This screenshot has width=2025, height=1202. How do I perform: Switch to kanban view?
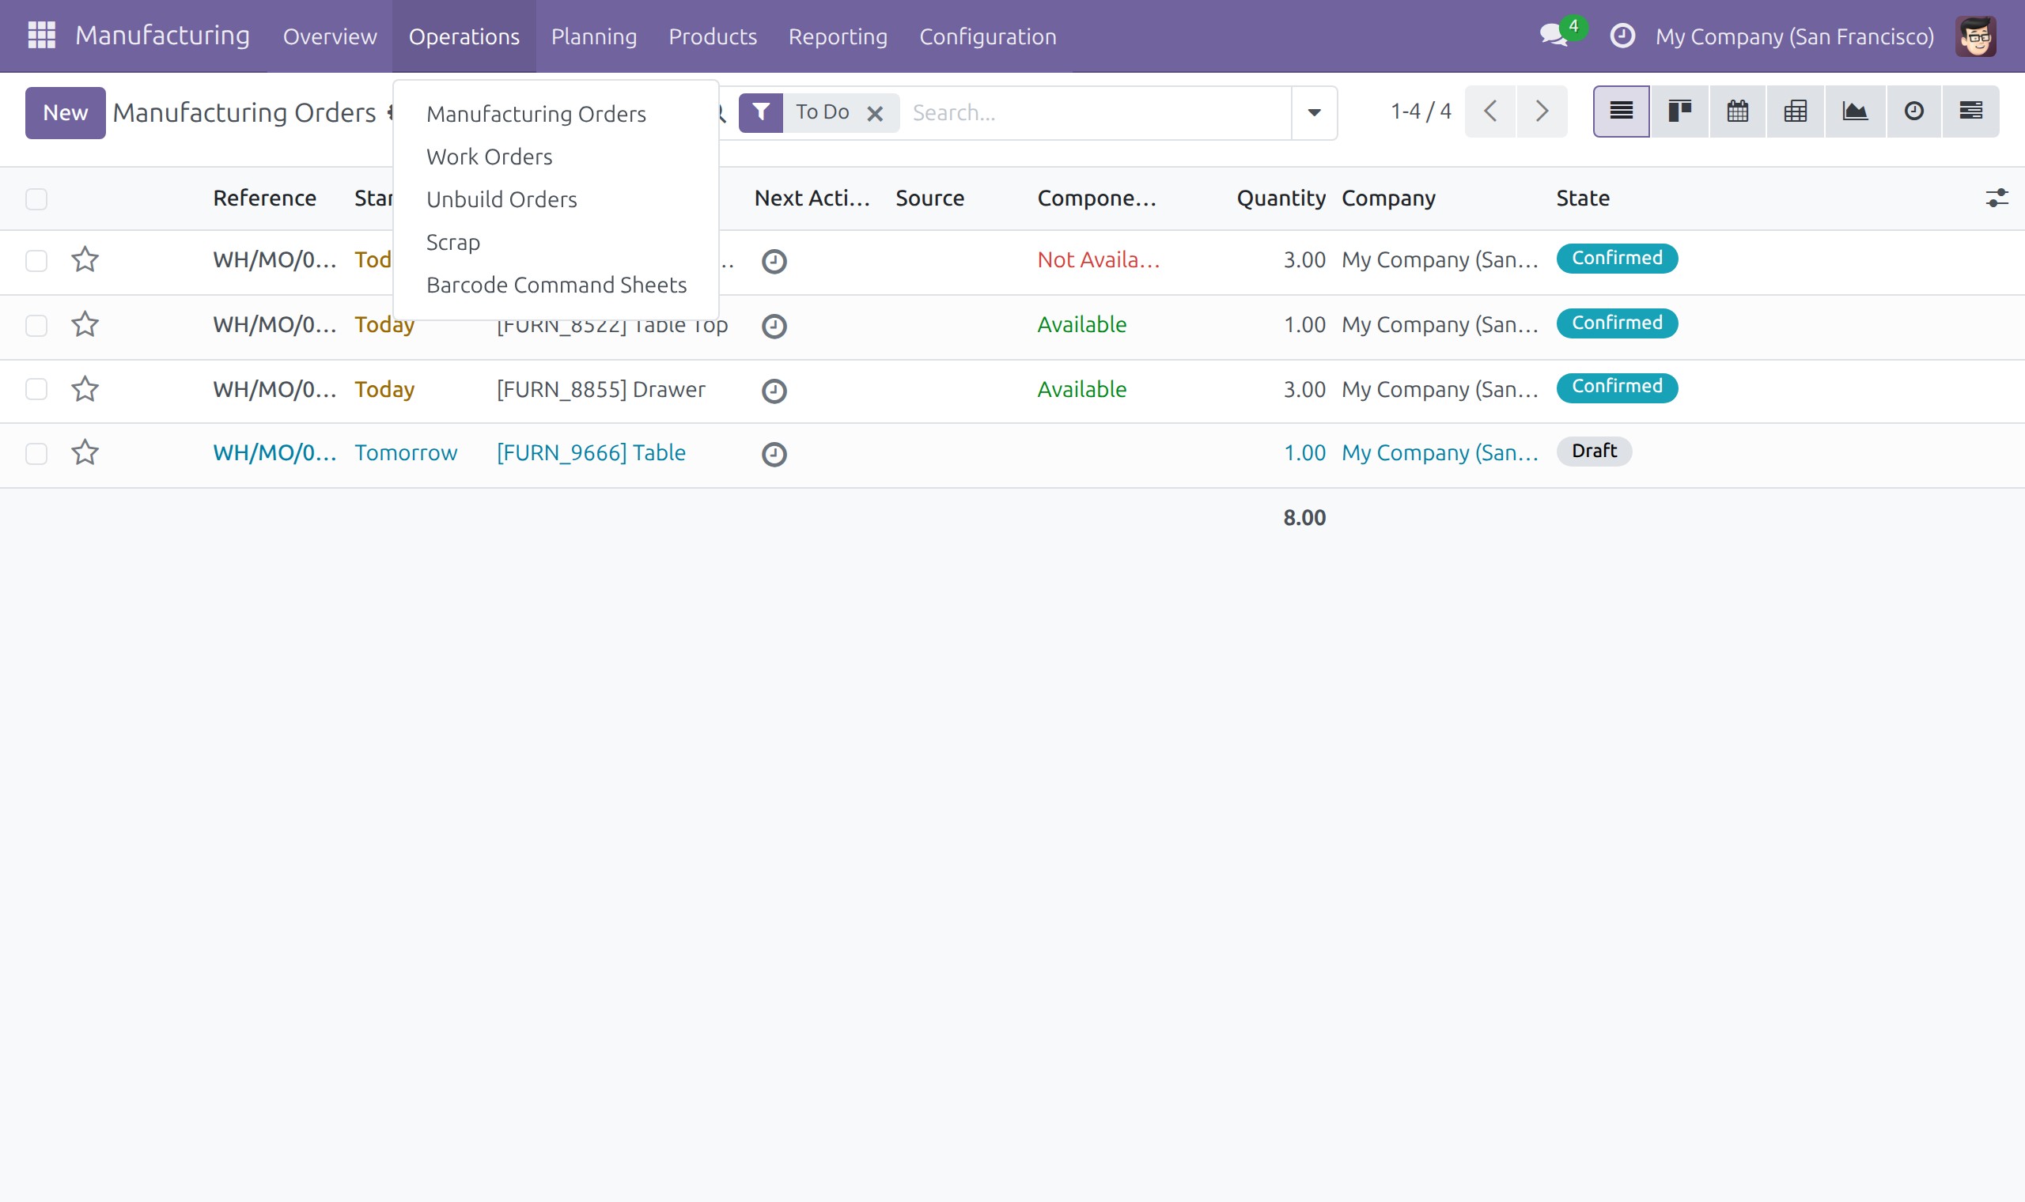(x=1679, y=111)
